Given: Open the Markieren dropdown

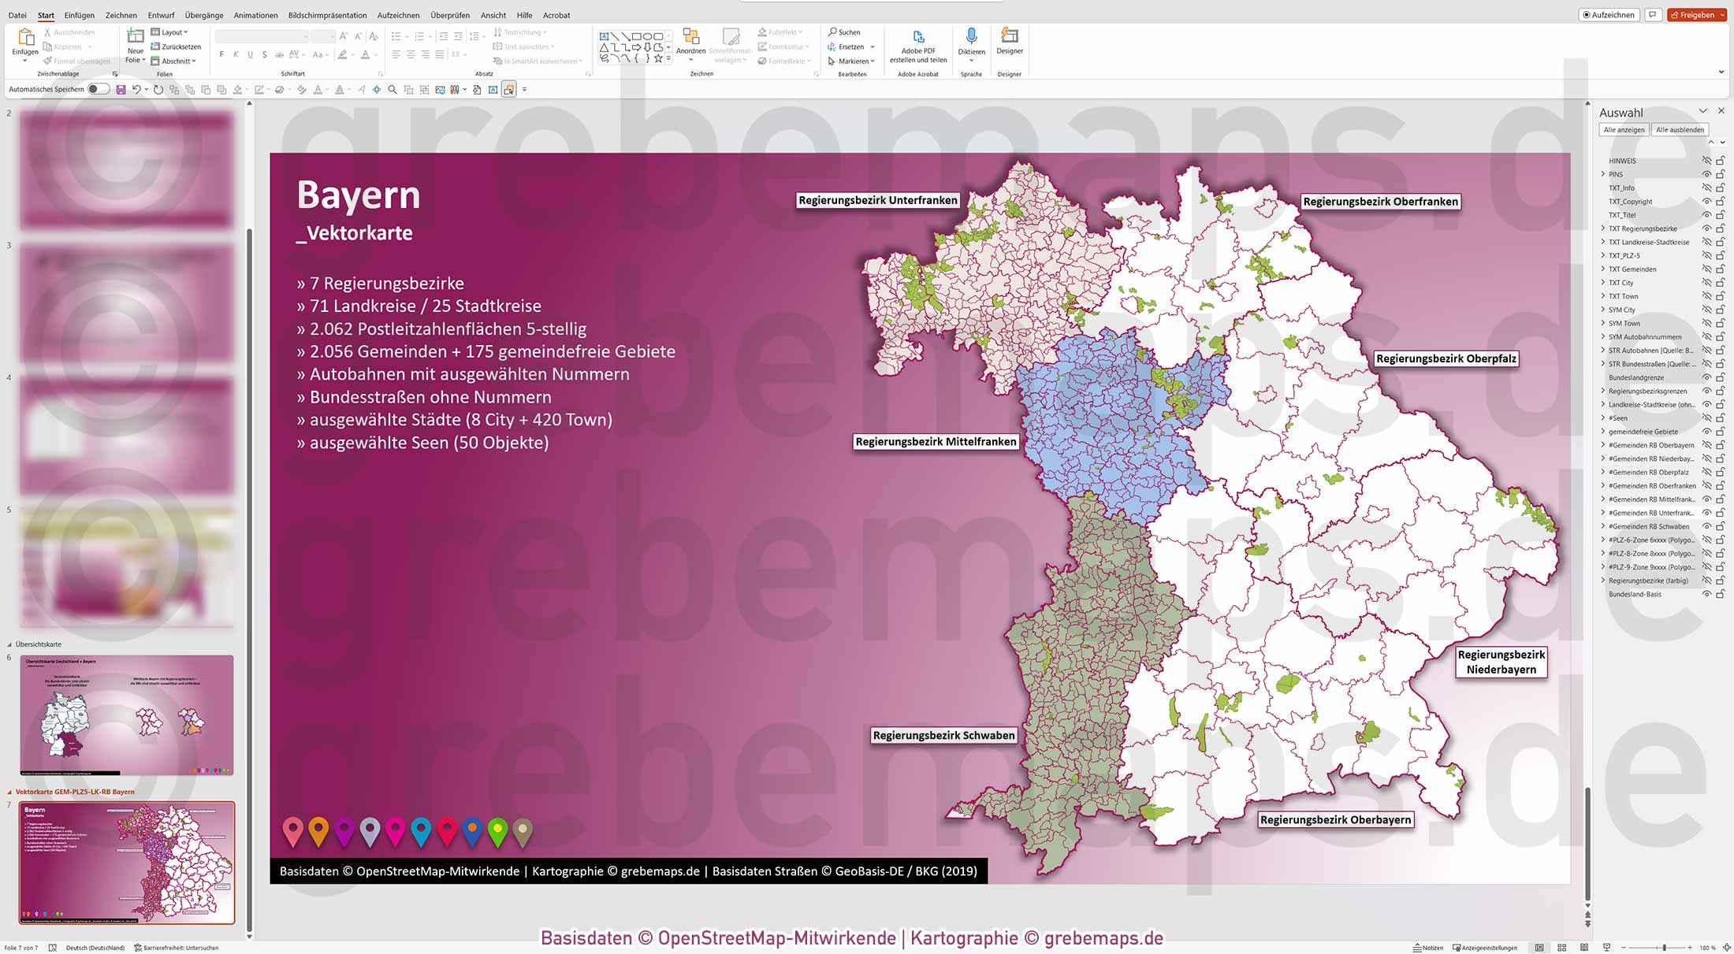Looking at the screenshot, I should click(x=854, y=61).
